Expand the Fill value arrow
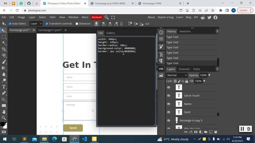 pyautogui.click(x=204, y=81)
